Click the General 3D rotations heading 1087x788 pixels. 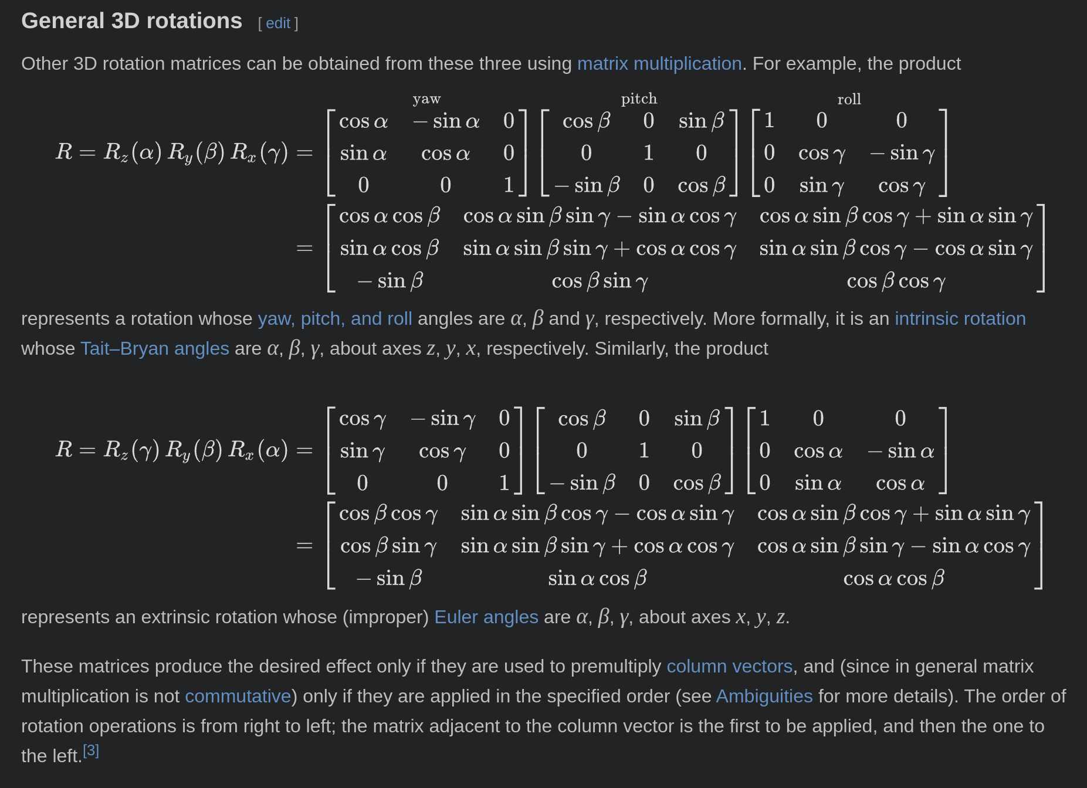[131, 21]
